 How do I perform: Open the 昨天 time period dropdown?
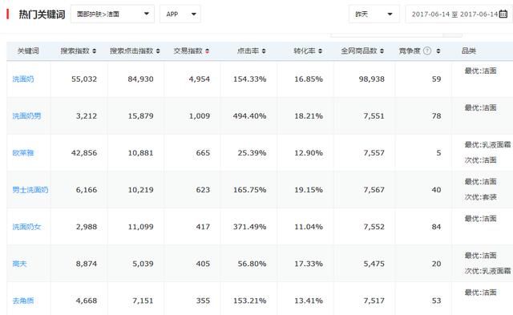[x=374, y=14]
